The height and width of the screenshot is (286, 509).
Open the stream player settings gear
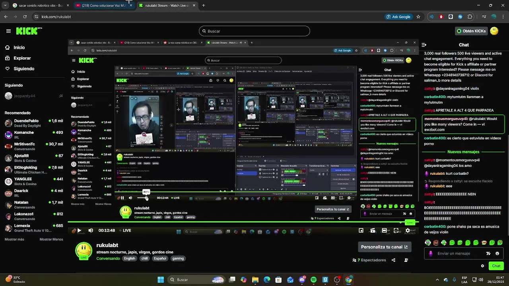pos(408,230)
